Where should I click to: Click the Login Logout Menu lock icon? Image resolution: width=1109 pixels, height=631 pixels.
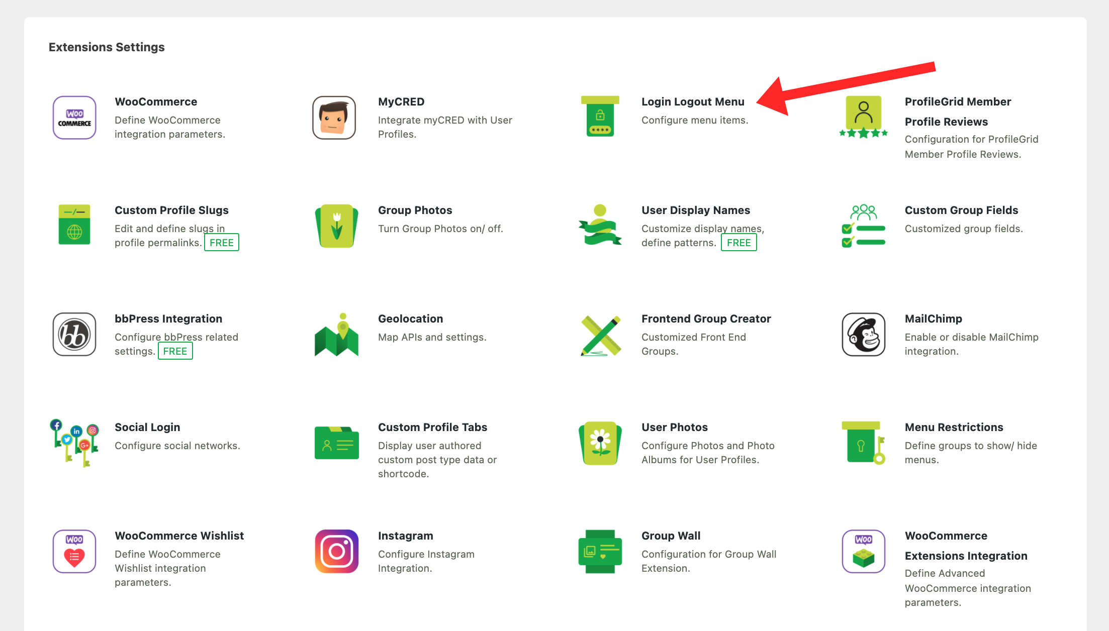(600, 117)
